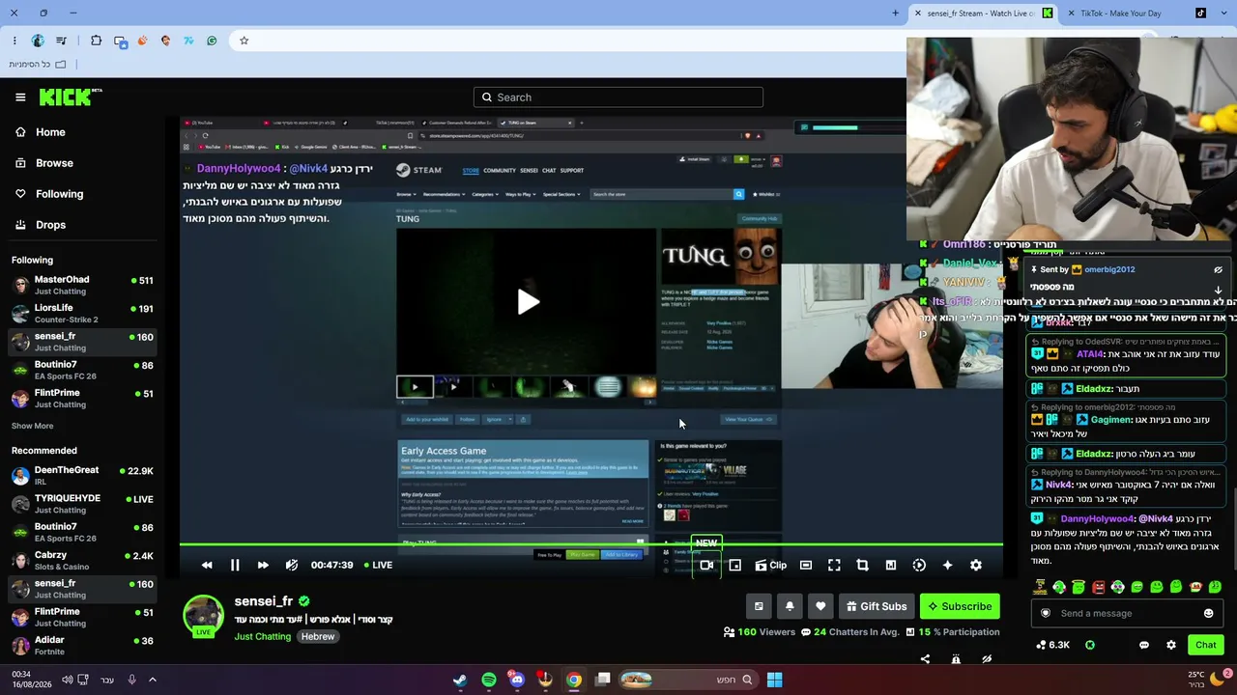Open the TYRIQUEHYDE recommended channel
The width and height of the screenshot is (1237, 695).
pos(82,503)
